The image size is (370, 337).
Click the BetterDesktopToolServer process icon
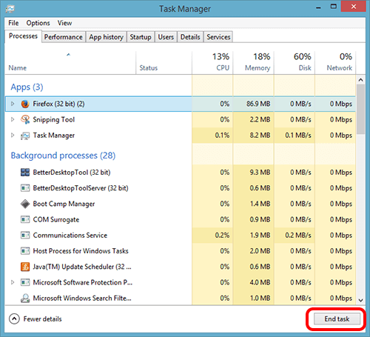(x=25, y=188)
